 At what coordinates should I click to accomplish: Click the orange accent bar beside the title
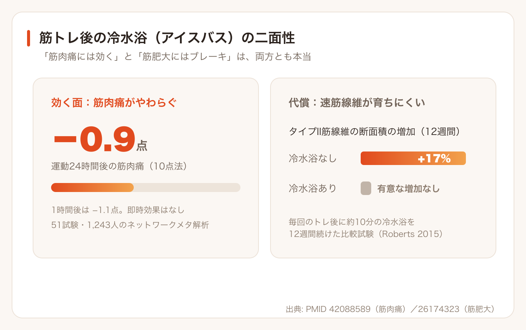[x=29, y=38]
